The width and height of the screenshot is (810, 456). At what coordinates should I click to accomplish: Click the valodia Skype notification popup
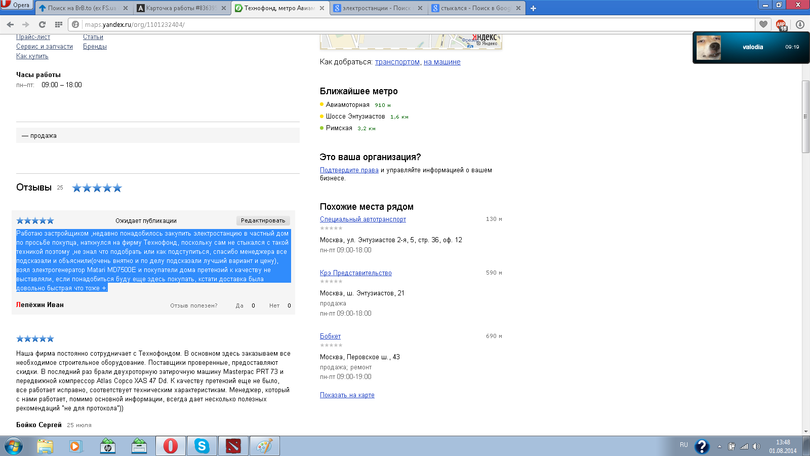pyautogui.click(x=751, y=48)
